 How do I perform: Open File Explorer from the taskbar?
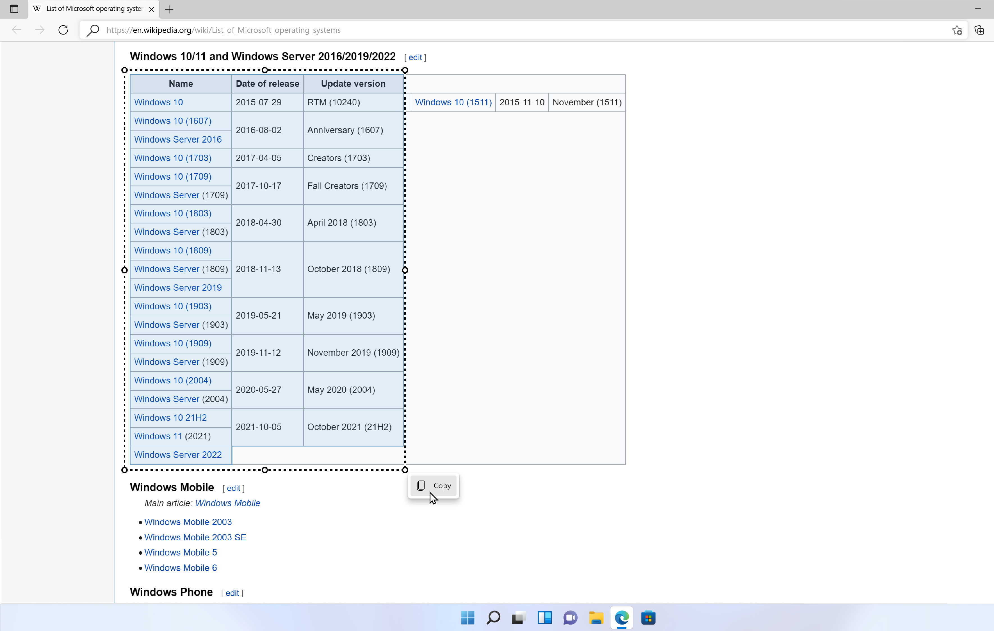coord(596,618)
